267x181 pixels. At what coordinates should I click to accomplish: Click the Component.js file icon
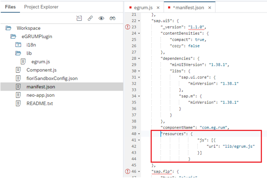18,70
